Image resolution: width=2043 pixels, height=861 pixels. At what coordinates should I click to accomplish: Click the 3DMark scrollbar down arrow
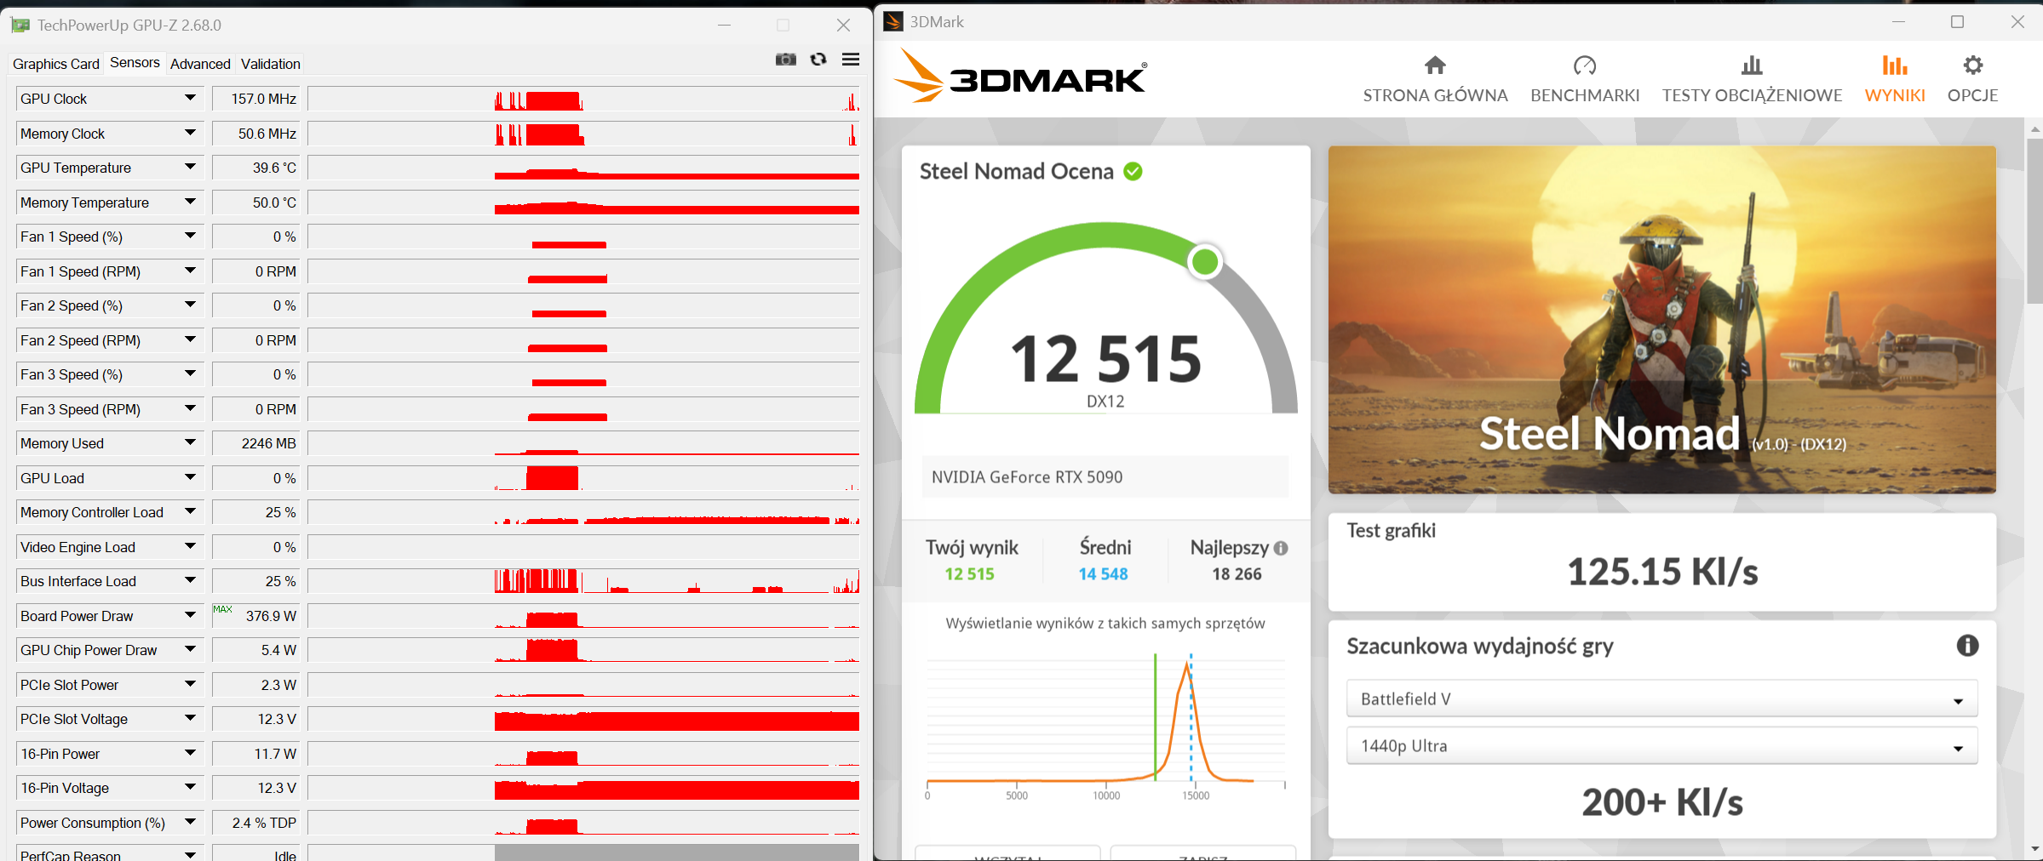click(2034, 849)
